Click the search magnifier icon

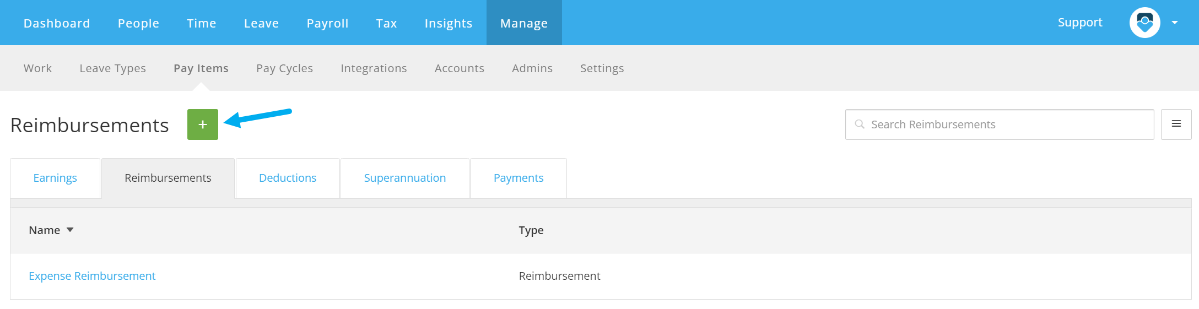859,124
